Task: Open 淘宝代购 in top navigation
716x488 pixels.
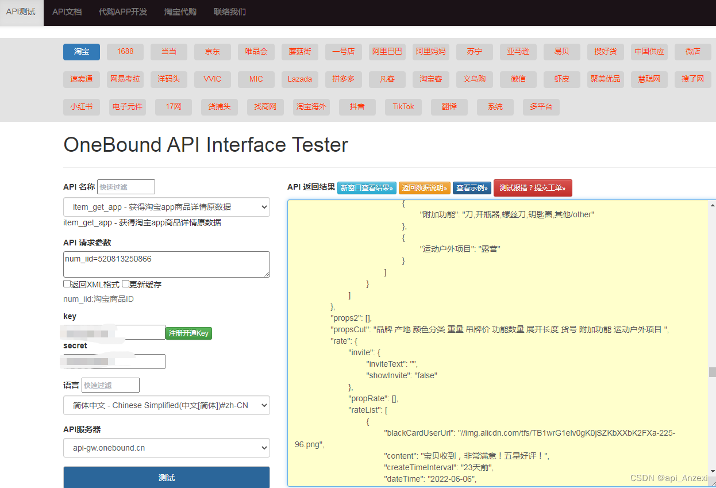Action: 180,12
